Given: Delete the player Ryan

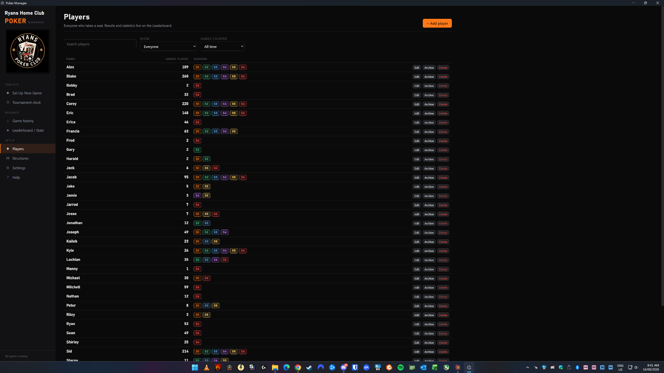Looking at the screenshot, I should 443,324.
